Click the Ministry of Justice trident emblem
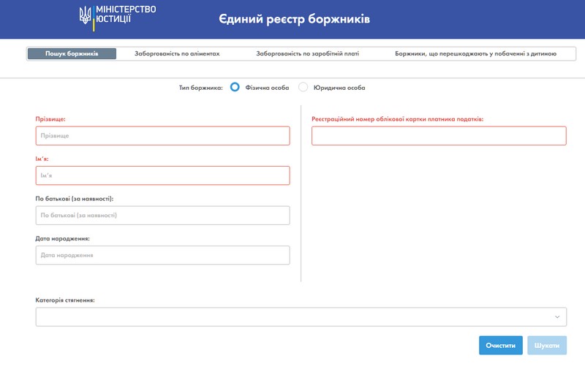Screen dimensions: 585x372 tap(86, 17)
